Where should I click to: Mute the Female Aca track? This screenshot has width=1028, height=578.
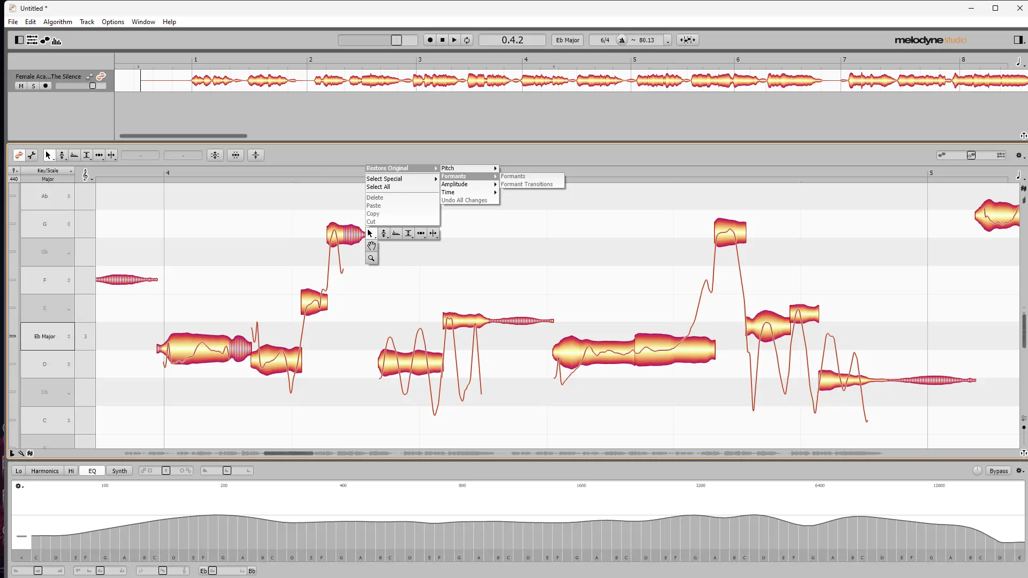point(21,86)
